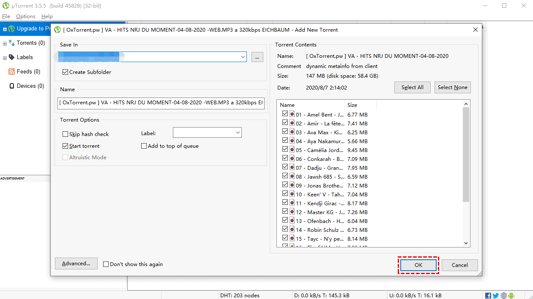
Task: Open the File menu
Action: (6, 16)
